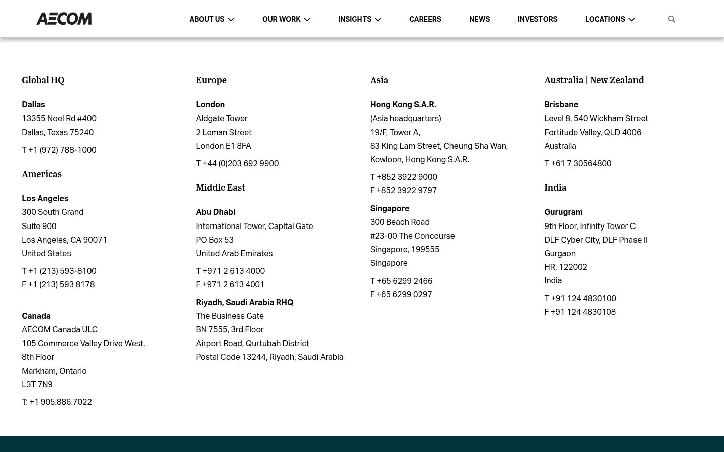Open the Careers menu item
The width and height of the screenshot is (724, 452).
pyautogui.click(x=425, y=19)
